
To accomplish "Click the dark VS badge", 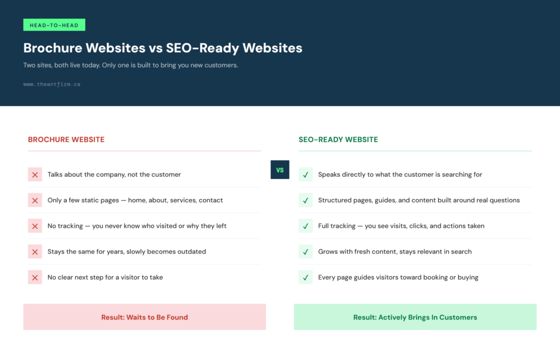I will (x=280, y=170).
